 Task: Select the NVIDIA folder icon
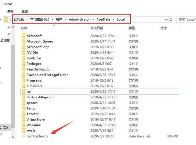pyautogui.click(x=24, y=53)
